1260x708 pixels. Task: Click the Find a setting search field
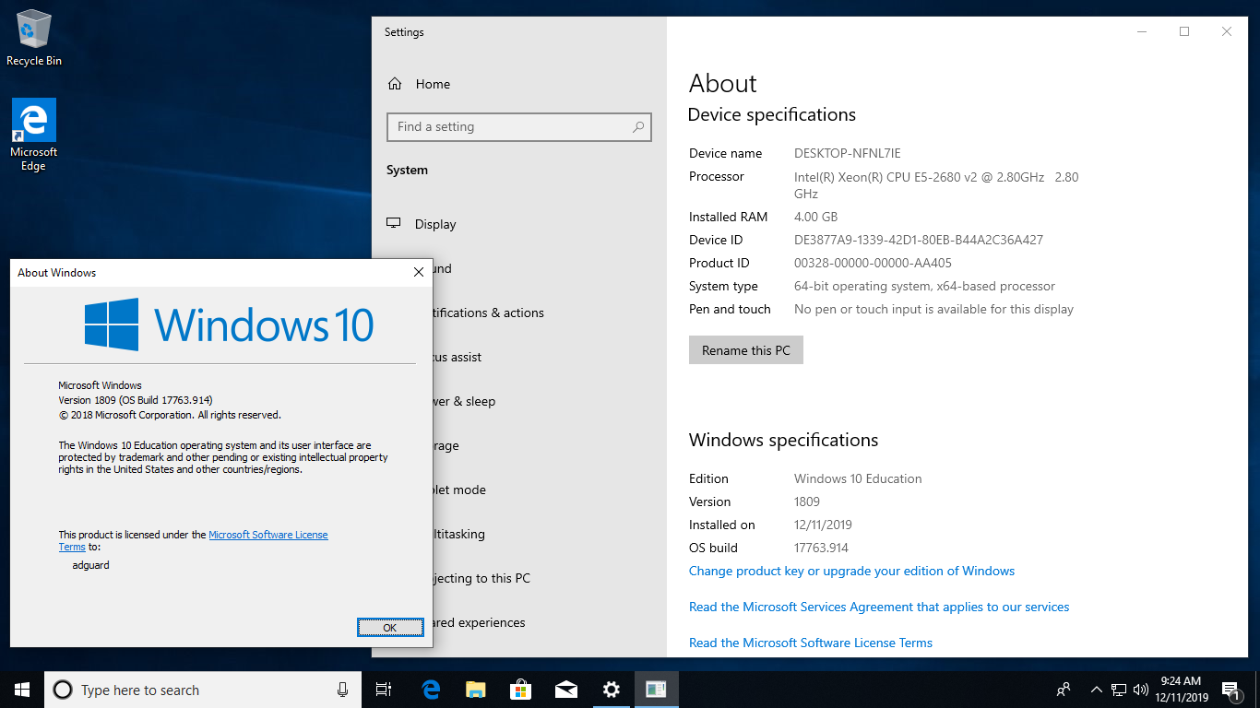519,127
